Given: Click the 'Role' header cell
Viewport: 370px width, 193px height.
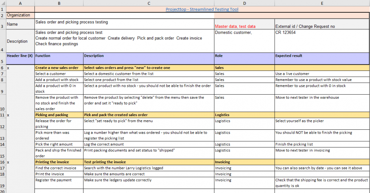Looking at the screenshot, I should coord(245,59).
